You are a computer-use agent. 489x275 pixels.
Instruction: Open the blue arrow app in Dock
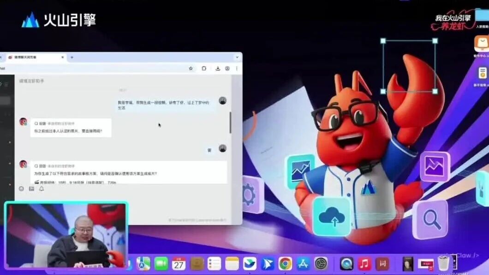[268, 264]
